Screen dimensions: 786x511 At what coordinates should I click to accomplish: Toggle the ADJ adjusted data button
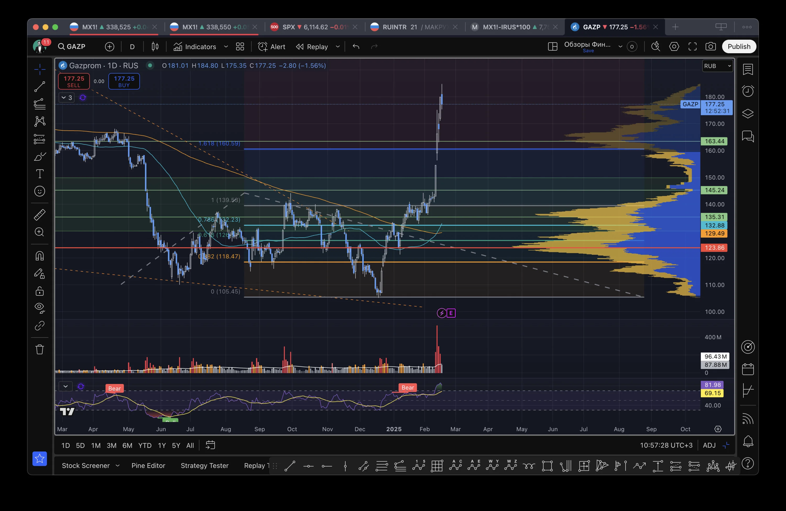click(x=709, y=445)
